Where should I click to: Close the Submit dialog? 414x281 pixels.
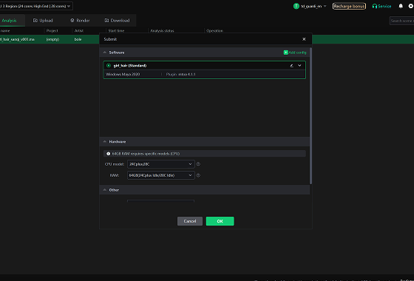point(304,39)
